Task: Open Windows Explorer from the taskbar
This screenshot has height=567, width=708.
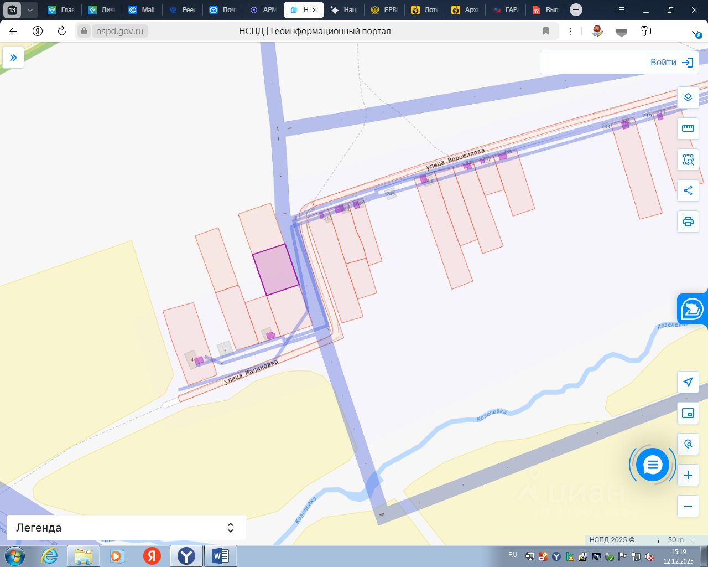Action: [x=84, y=556]
